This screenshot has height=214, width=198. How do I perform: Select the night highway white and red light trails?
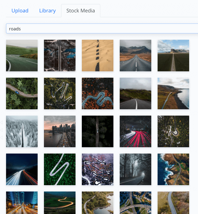coord(22,169)
